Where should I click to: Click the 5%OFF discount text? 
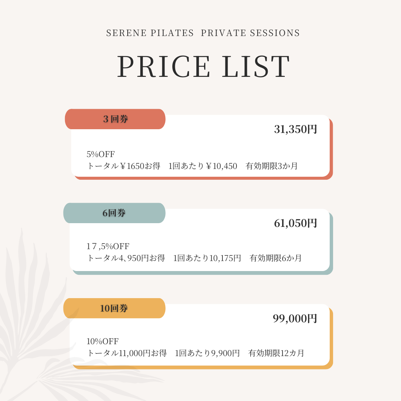click(101, 154)
